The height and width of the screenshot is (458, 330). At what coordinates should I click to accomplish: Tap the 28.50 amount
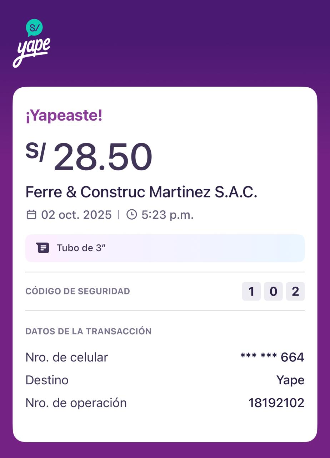[x=103, y=157]
